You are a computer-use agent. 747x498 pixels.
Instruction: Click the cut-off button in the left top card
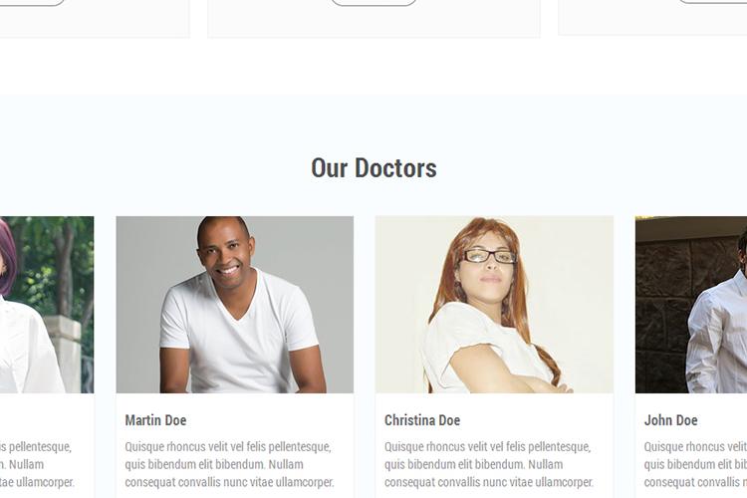(32, 2)
